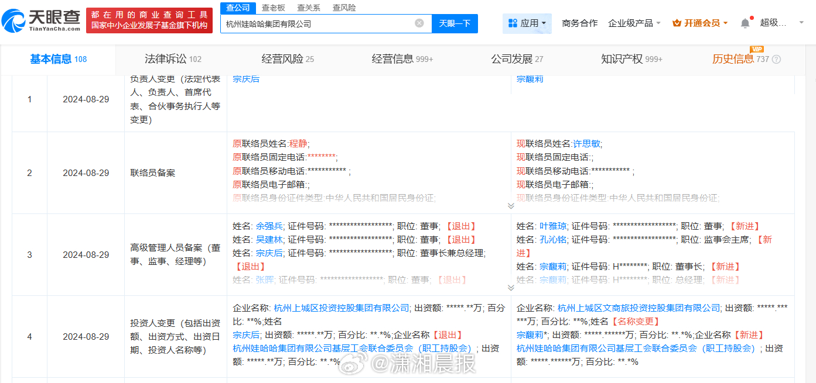The width and height of the screenshot is (816, 383).
Task: Open 宗庆后 link in row 1
Action: [246, 79]
